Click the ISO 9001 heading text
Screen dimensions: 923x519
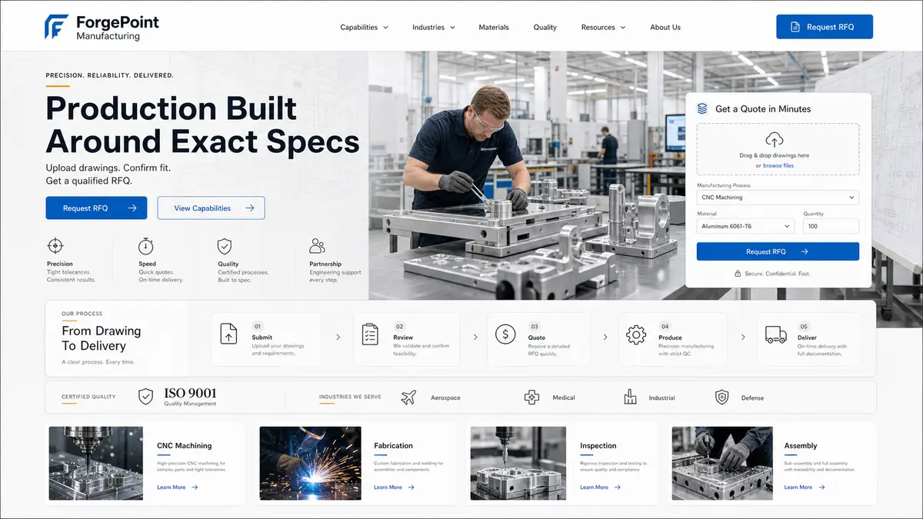pyautogui.click(x=190, y=393)
